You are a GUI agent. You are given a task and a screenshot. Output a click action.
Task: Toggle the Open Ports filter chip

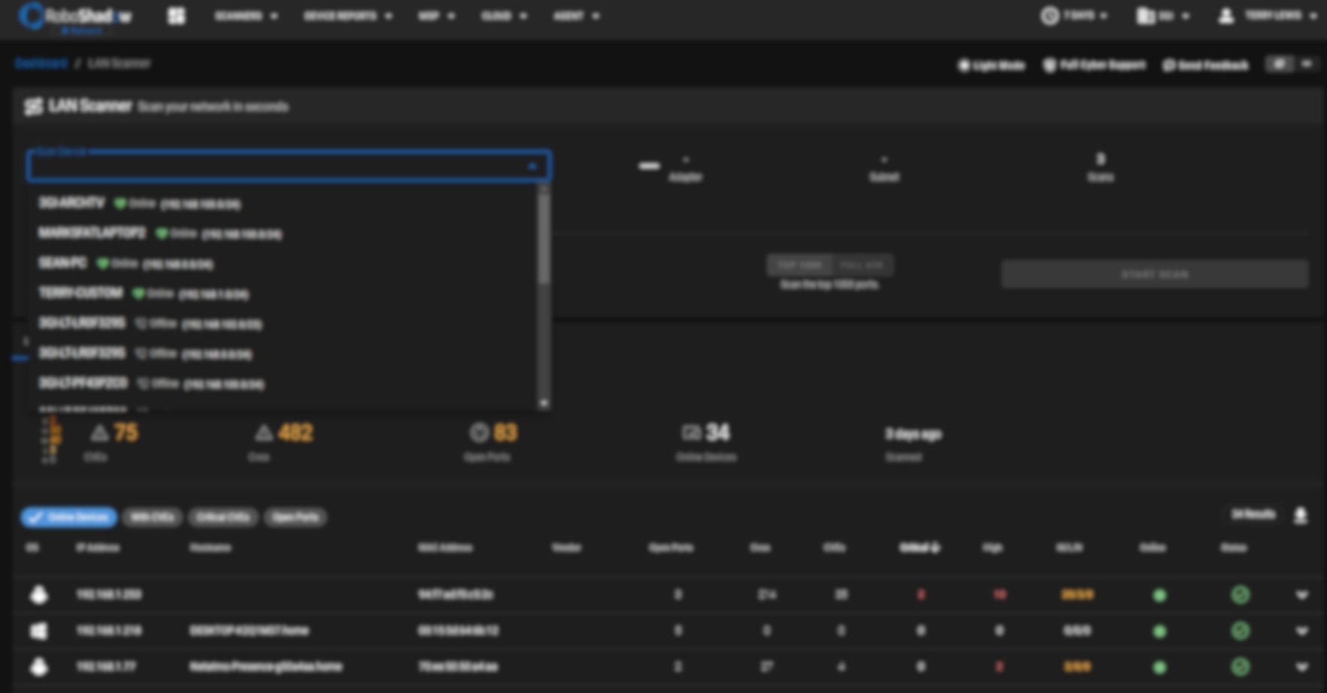tap(295, 517)
